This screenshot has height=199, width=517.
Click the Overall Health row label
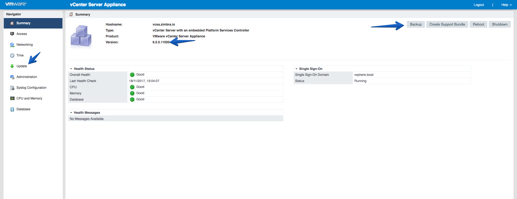click(80, 75)
